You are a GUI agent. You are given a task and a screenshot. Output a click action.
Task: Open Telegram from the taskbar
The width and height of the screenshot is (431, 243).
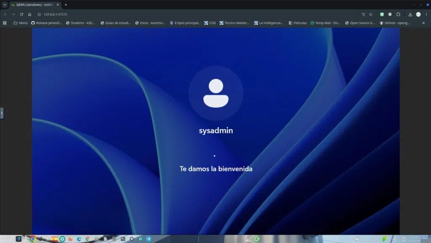point(149,239)
